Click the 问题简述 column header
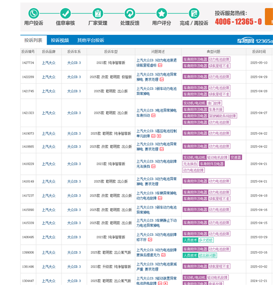Image resolution: width=273 pixels, height=285 pixels. click(158, 52)
